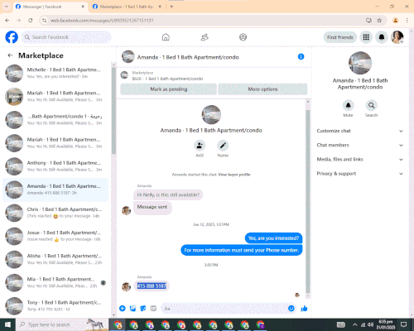This screenshot has height=331, width=414.
Task: Click Amanda's avatar in the right panel
Action: [x=360, y=63]
